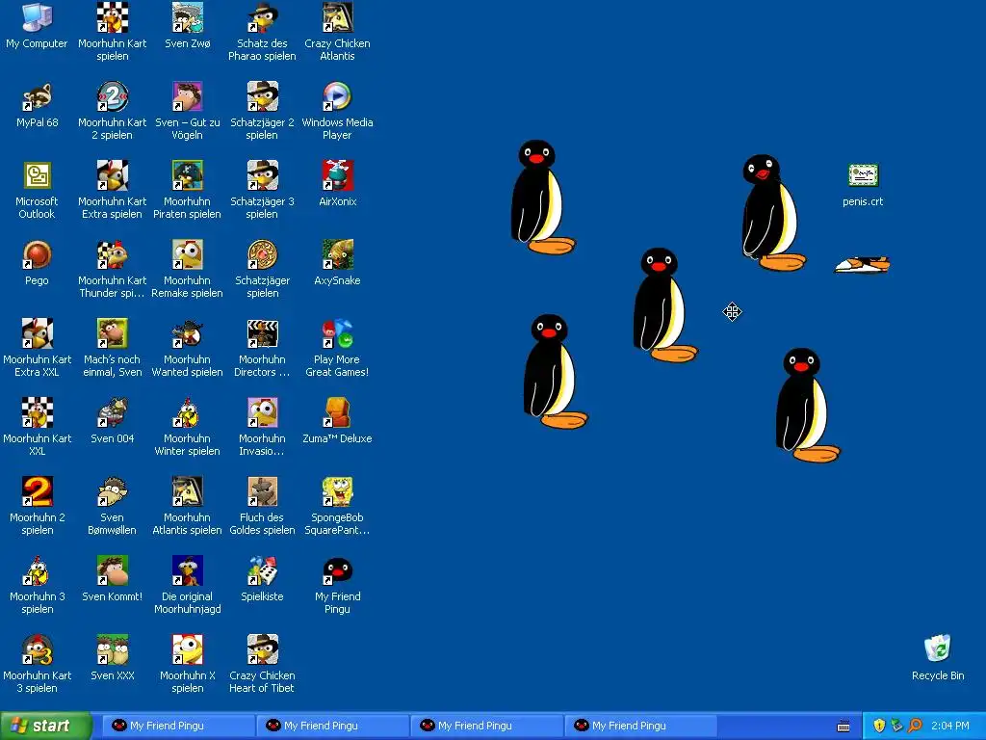Select Mach's noch einmal, Sven icon
Screen dimensions: 986x740
pos(113,333)
